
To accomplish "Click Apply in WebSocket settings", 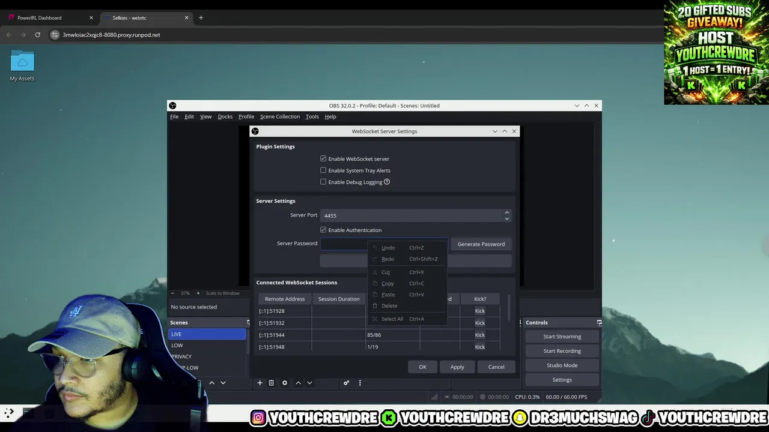I will pos(457,367).
